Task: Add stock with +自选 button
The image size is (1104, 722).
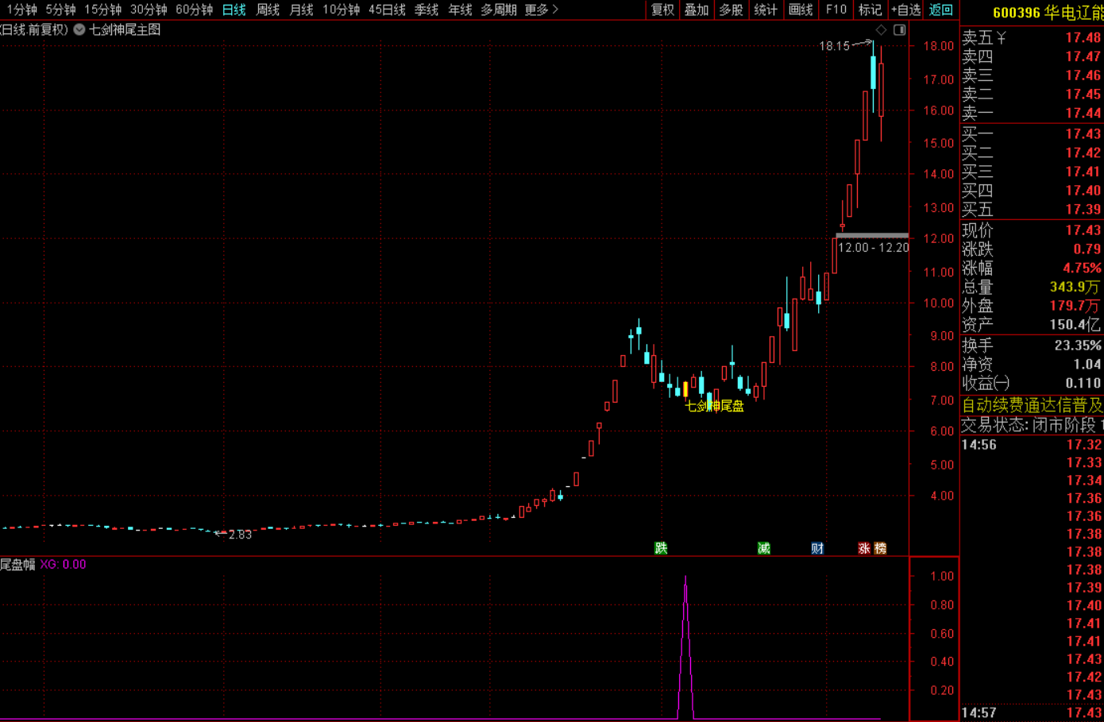Action: point(905,10)
